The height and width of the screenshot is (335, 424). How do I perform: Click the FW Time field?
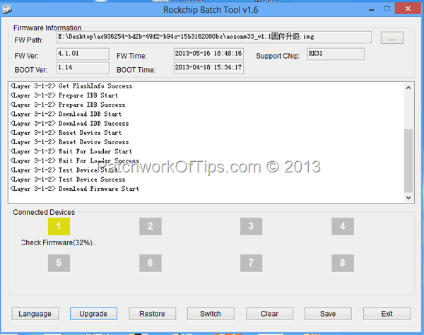coord(208,54)
